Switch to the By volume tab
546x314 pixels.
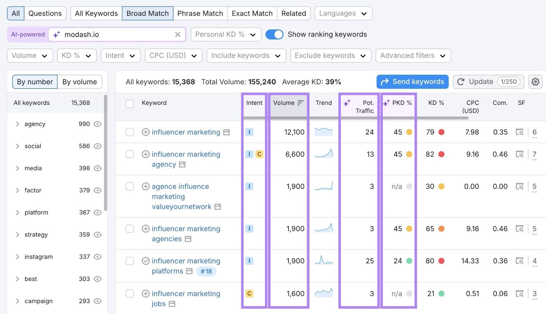(80, 82)
